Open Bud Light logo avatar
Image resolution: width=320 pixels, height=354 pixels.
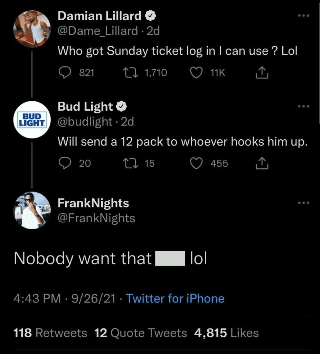[x=32, y=120]
